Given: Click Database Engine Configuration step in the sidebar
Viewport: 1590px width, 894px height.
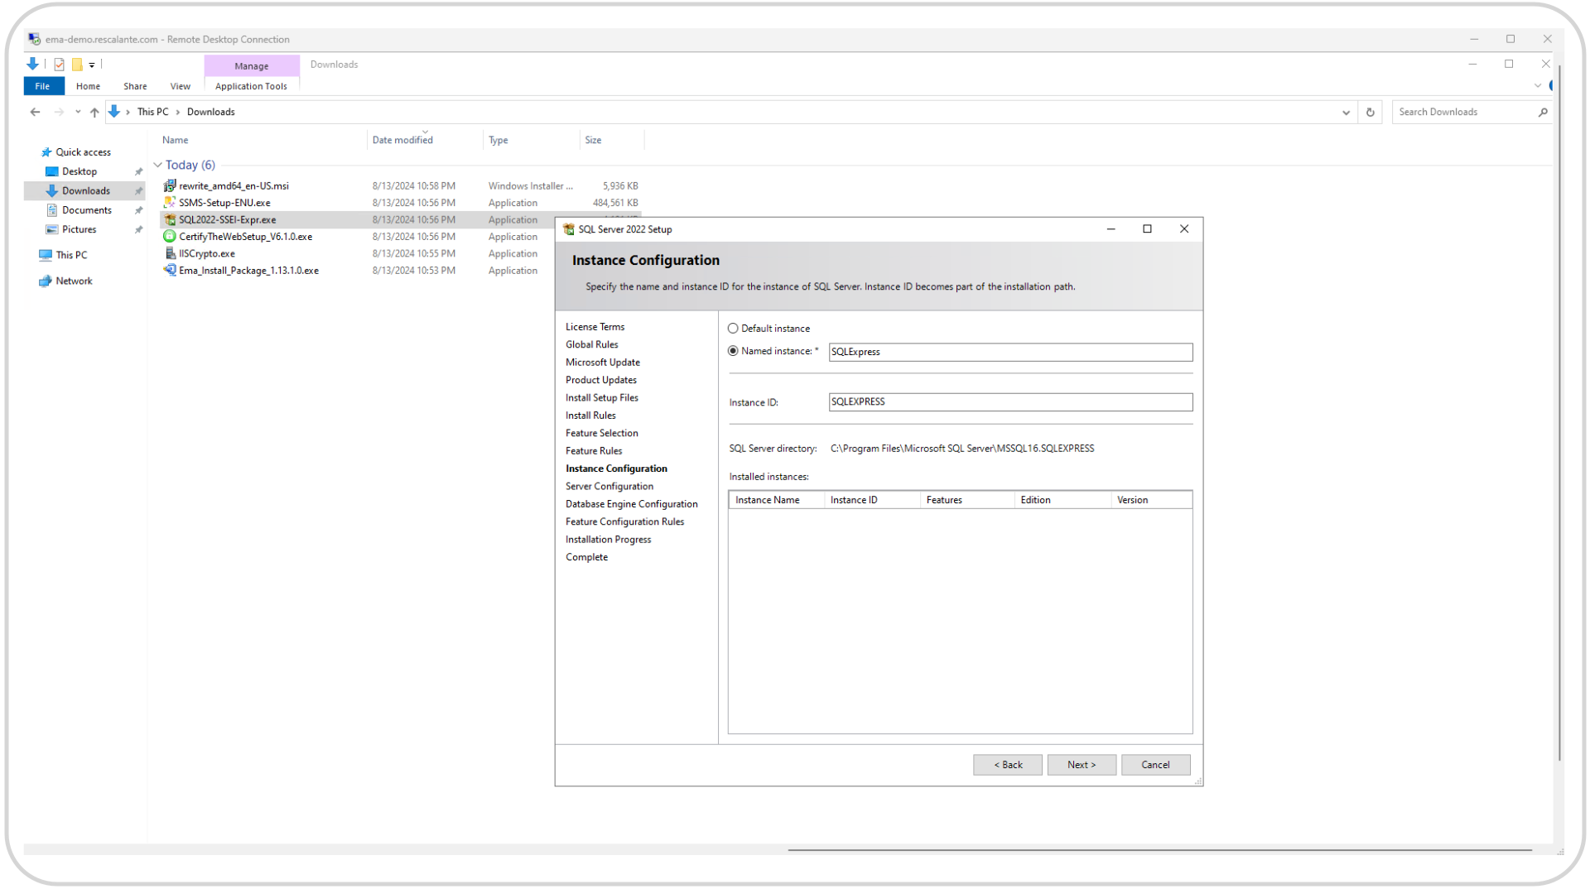Looking at the screenshot, I should coord(631,504).
